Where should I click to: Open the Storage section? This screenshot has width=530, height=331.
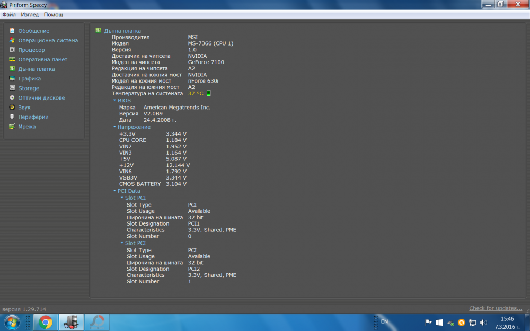29,88
